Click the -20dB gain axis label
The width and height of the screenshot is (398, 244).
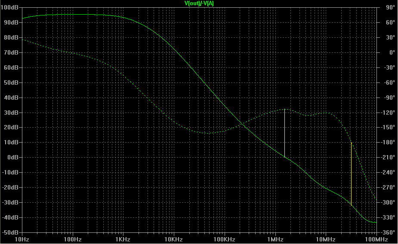[x=10, y=187]
